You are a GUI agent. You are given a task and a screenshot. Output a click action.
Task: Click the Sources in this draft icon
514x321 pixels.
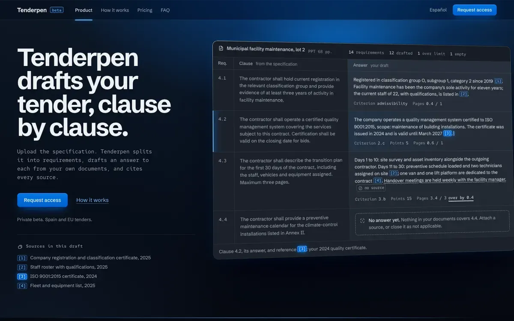tap(20, 247)
